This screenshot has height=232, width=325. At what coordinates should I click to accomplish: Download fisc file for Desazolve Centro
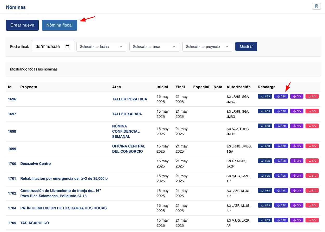[281, 161]
